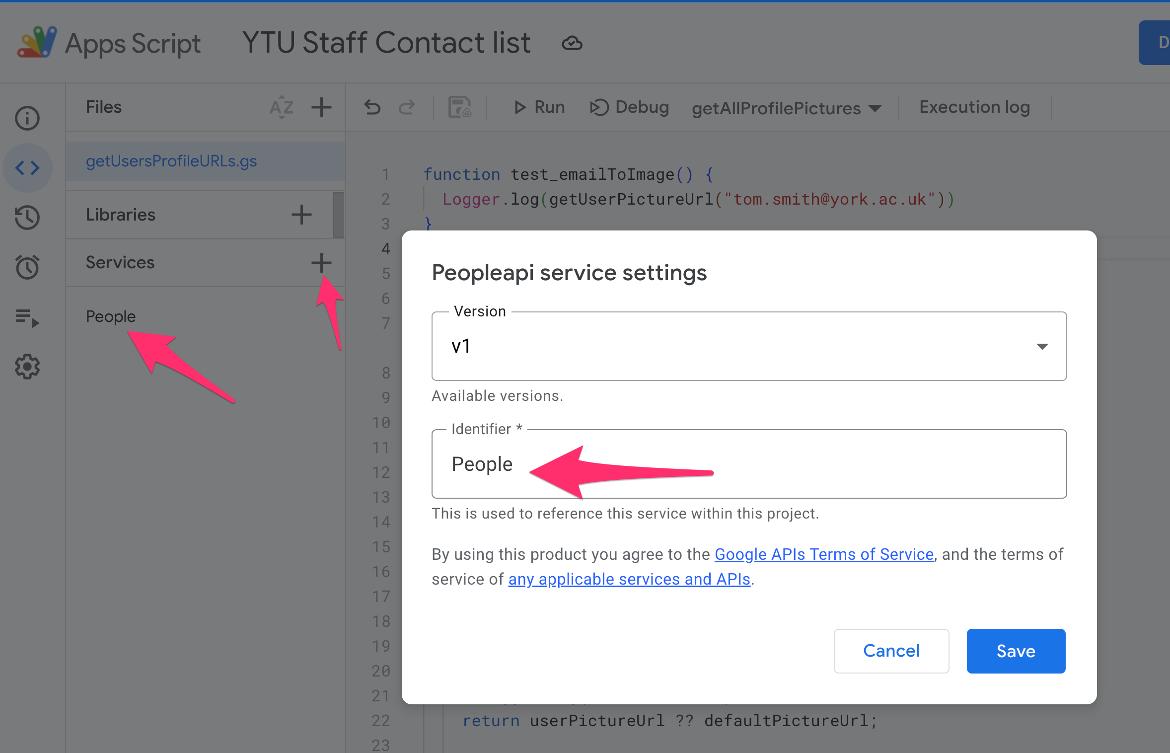The image size is (1170, 753).
Task: Open the Execution log tab
Action: click(x=974, y=107)
